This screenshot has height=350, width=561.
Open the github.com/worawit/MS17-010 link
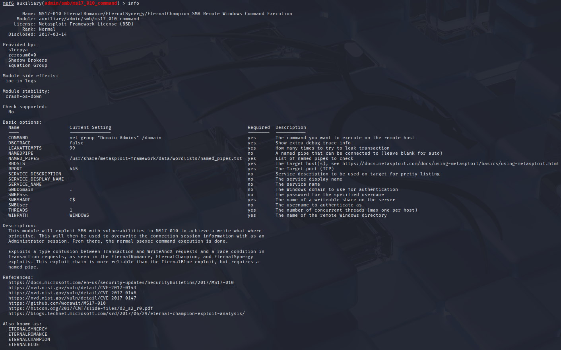(x=57, y=303)
